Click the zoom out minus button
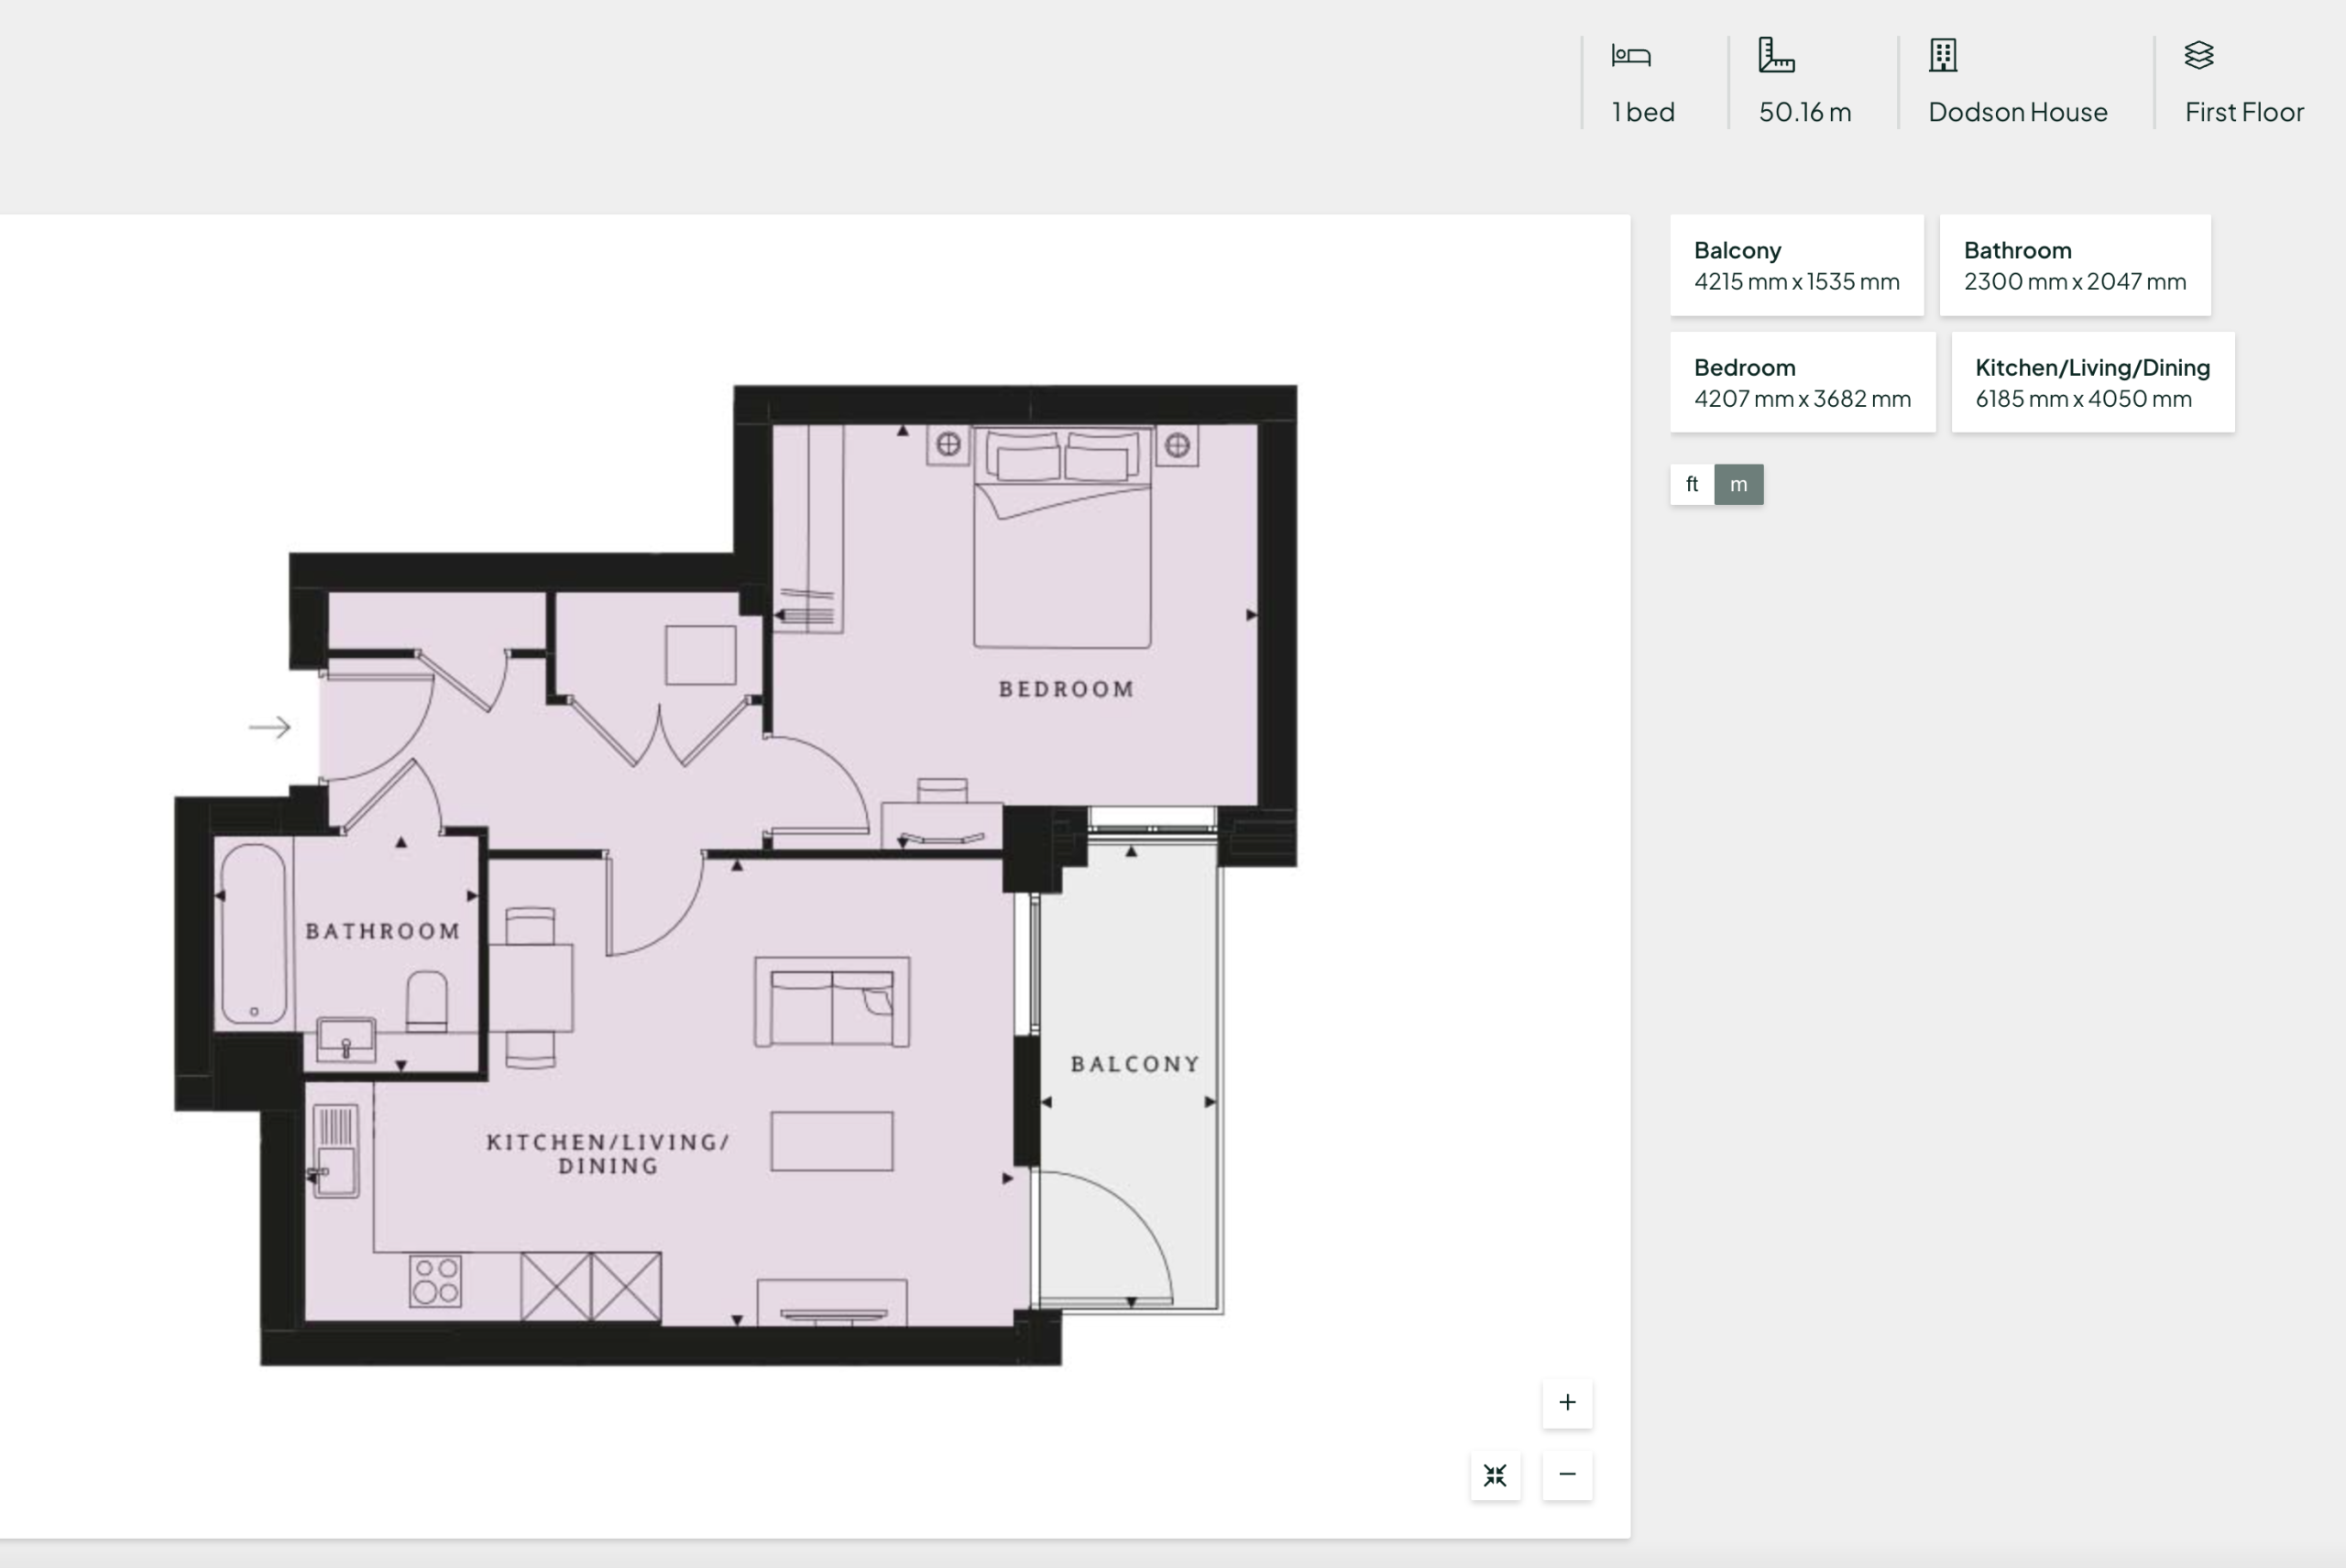Image resolution: width=2346 pixels, height=1568 pixels. click(x=1567, y=1474)
